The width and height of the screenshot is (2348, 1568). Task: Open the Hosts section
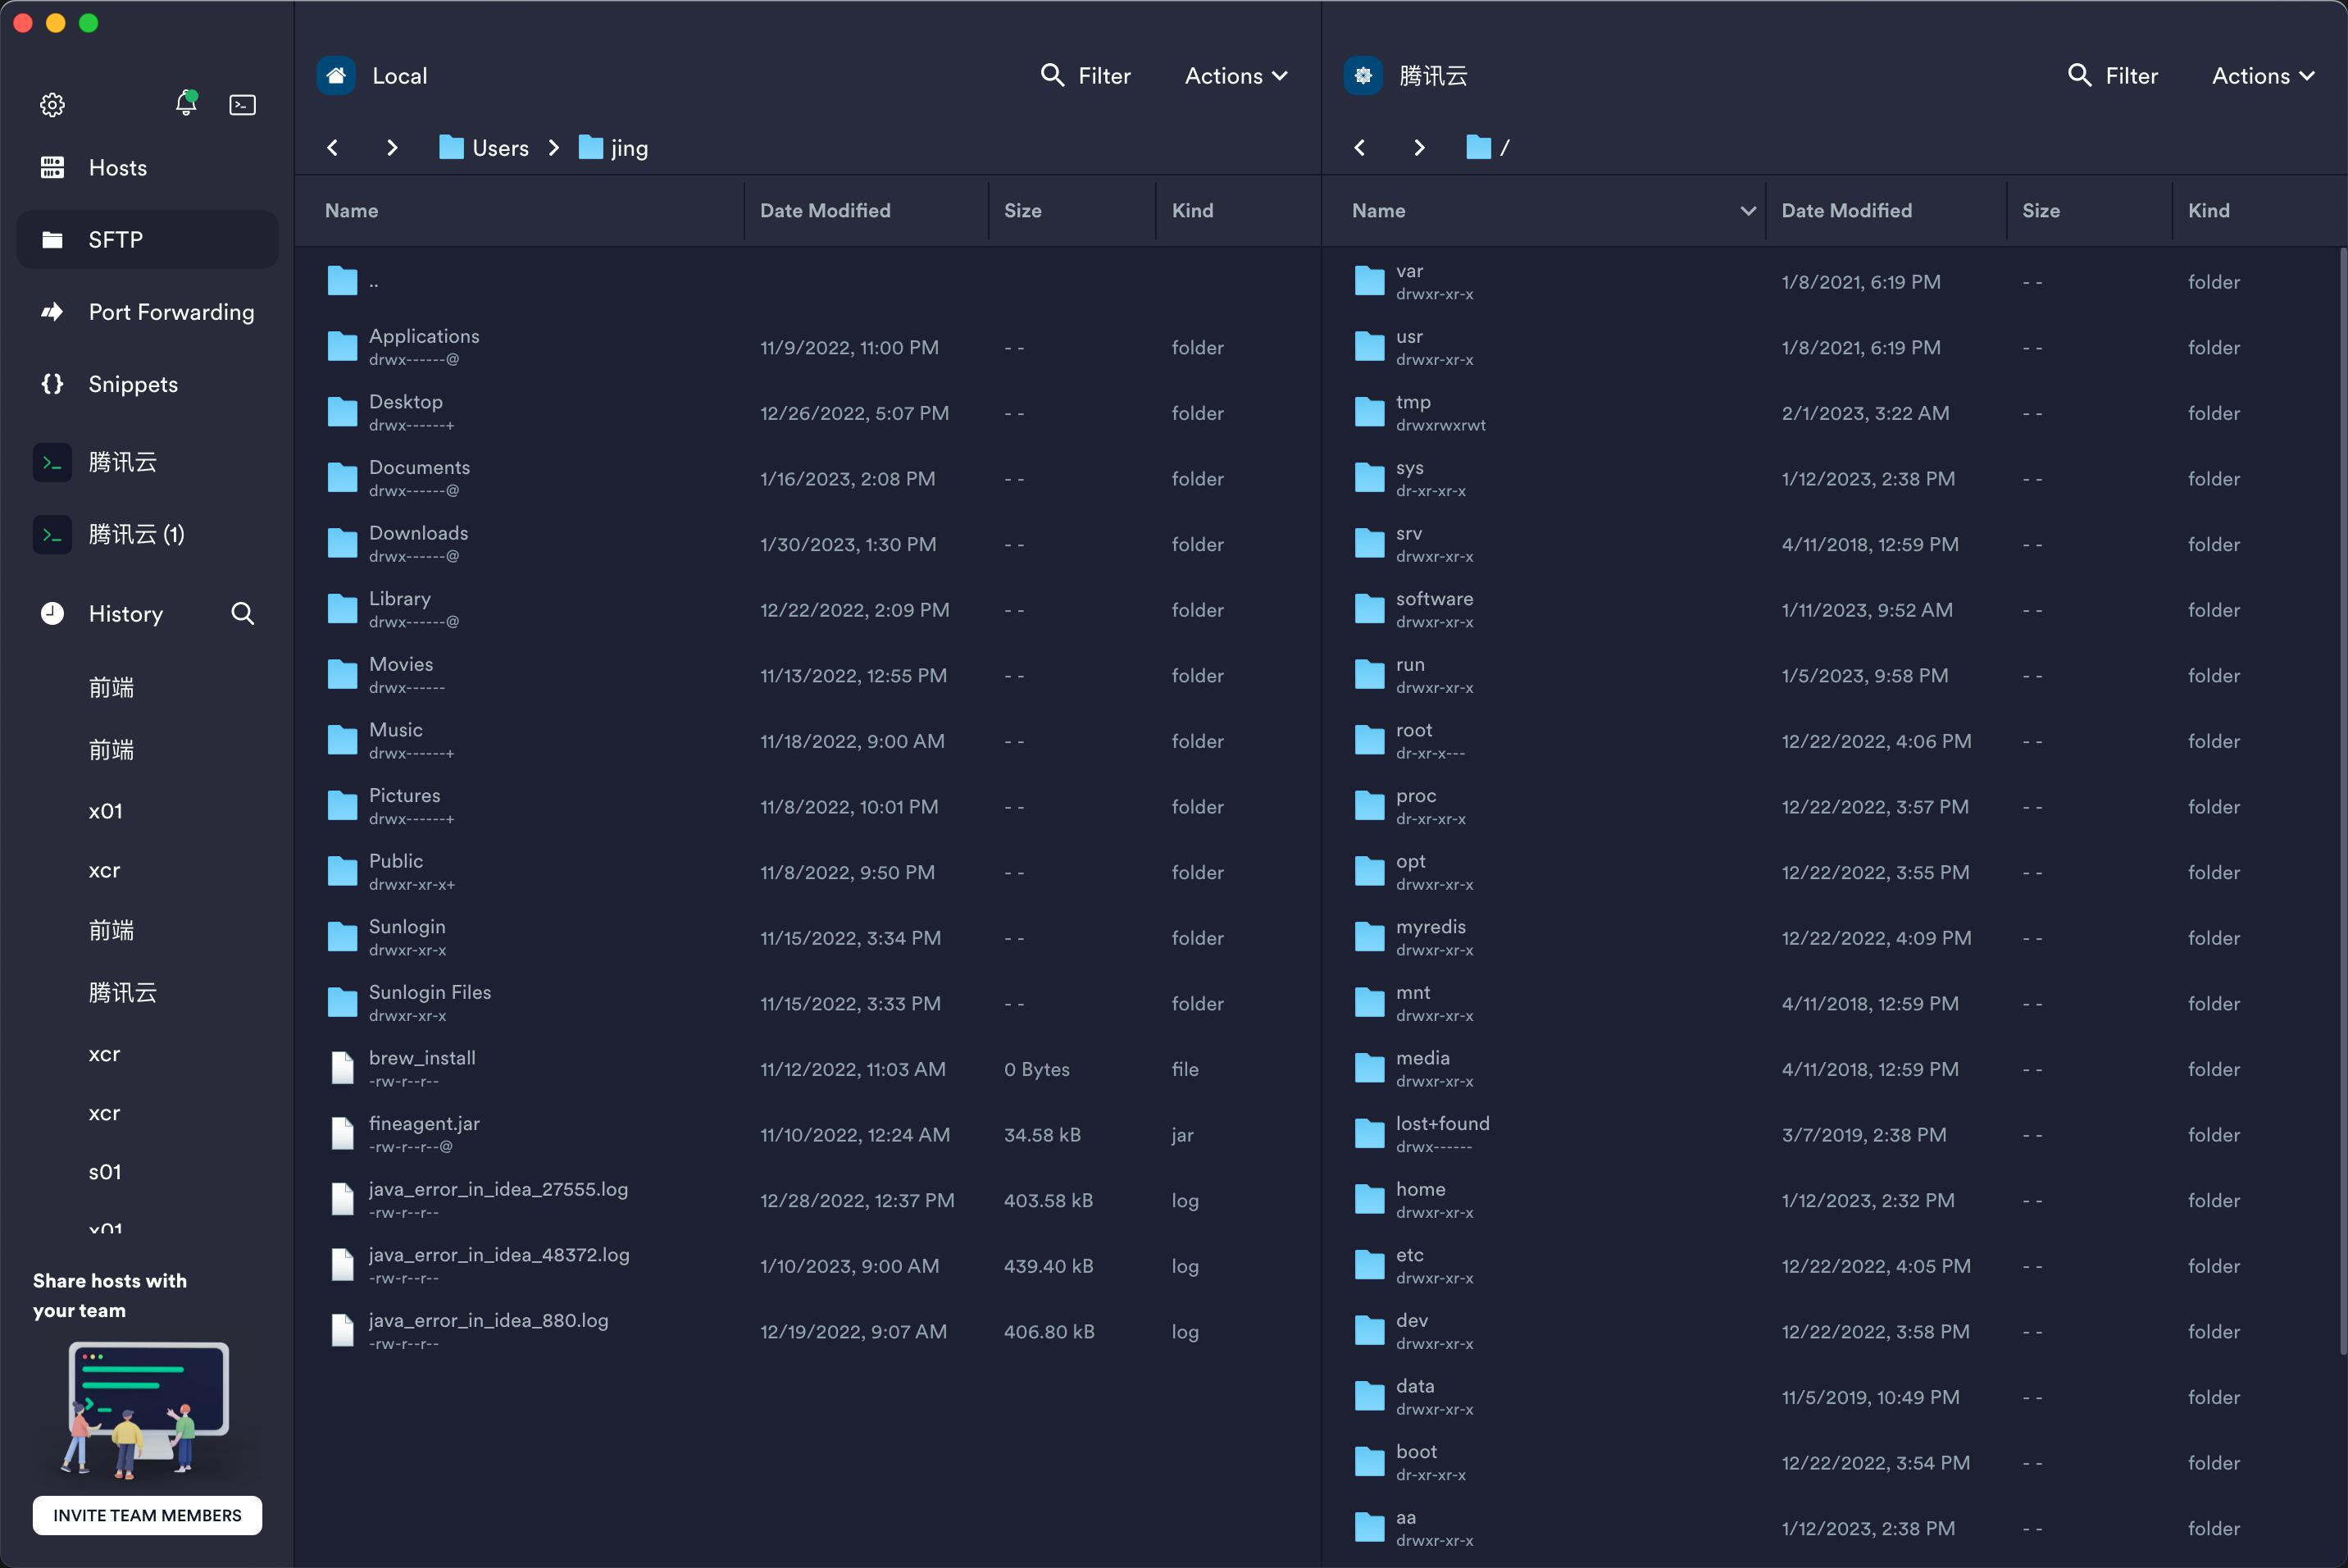click(117, 167)
